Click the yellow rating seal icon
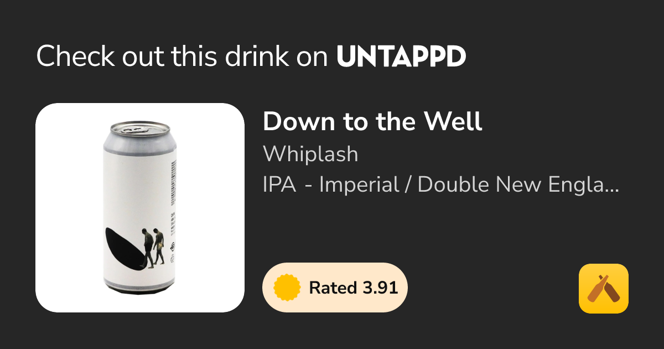This screenshot has height=349, width=664. pos(287,288)
